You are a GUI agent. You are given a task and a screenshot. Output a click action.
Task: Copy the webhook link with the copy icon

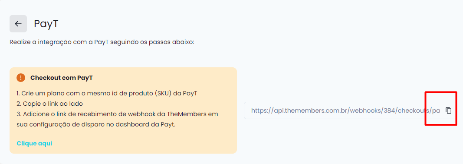pyautogui.click(x=449, y=110)
